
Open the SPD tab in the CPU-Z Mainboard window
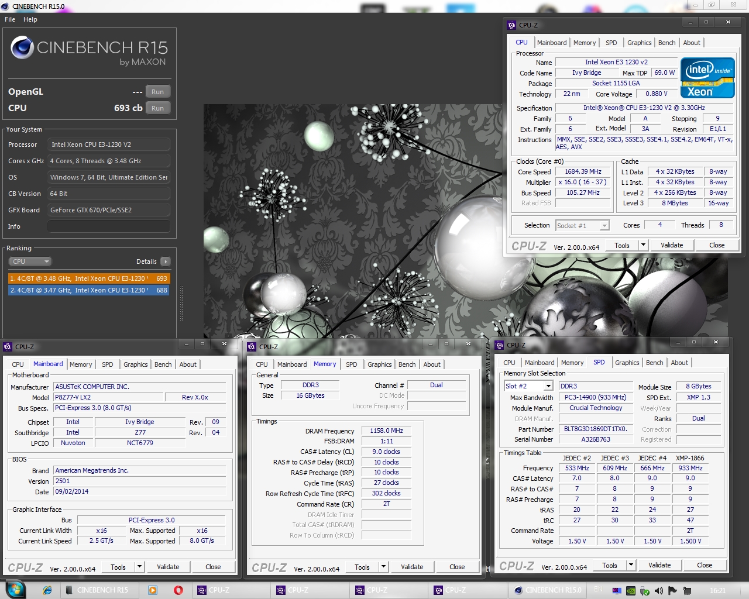108,364
